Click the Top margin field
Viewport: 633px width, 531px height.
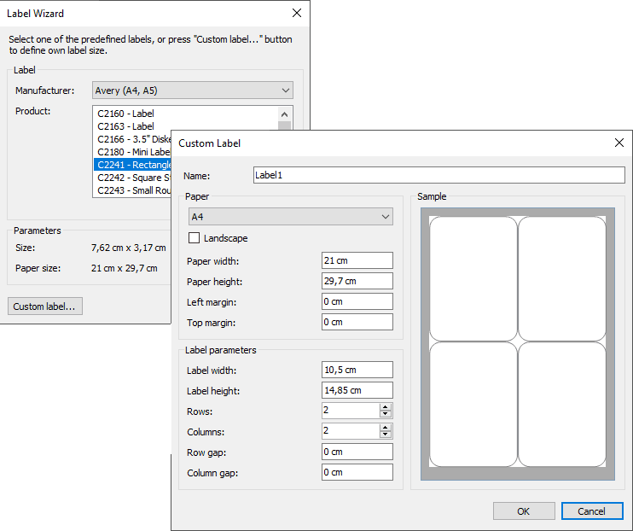(x=357, y=322)
